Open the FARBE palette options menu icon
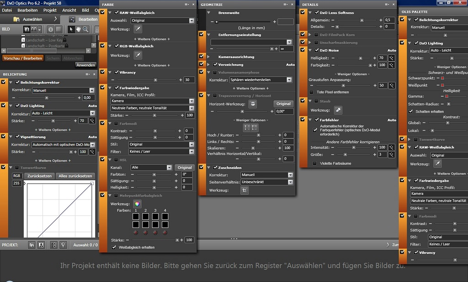This screenshot has width=468, height=282. click(x=186, y=5)
